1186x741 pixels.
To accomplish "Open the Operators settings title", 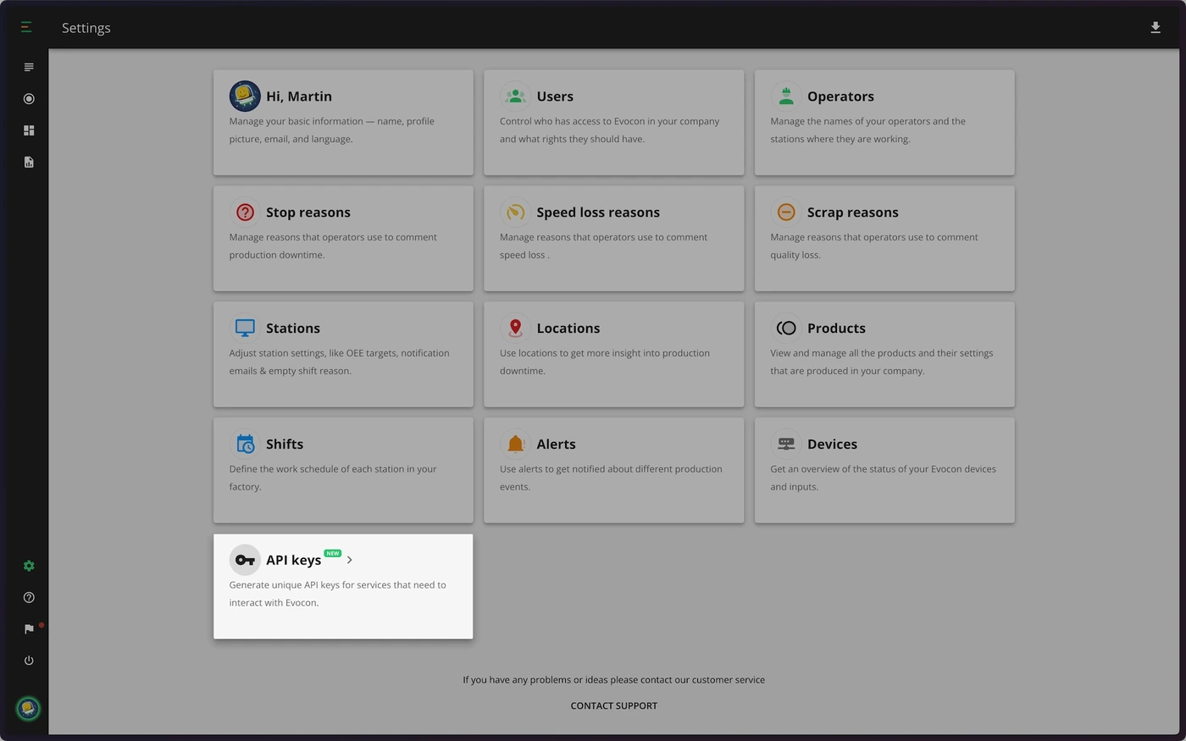I will pyautogui.click(x=840, y=97).
